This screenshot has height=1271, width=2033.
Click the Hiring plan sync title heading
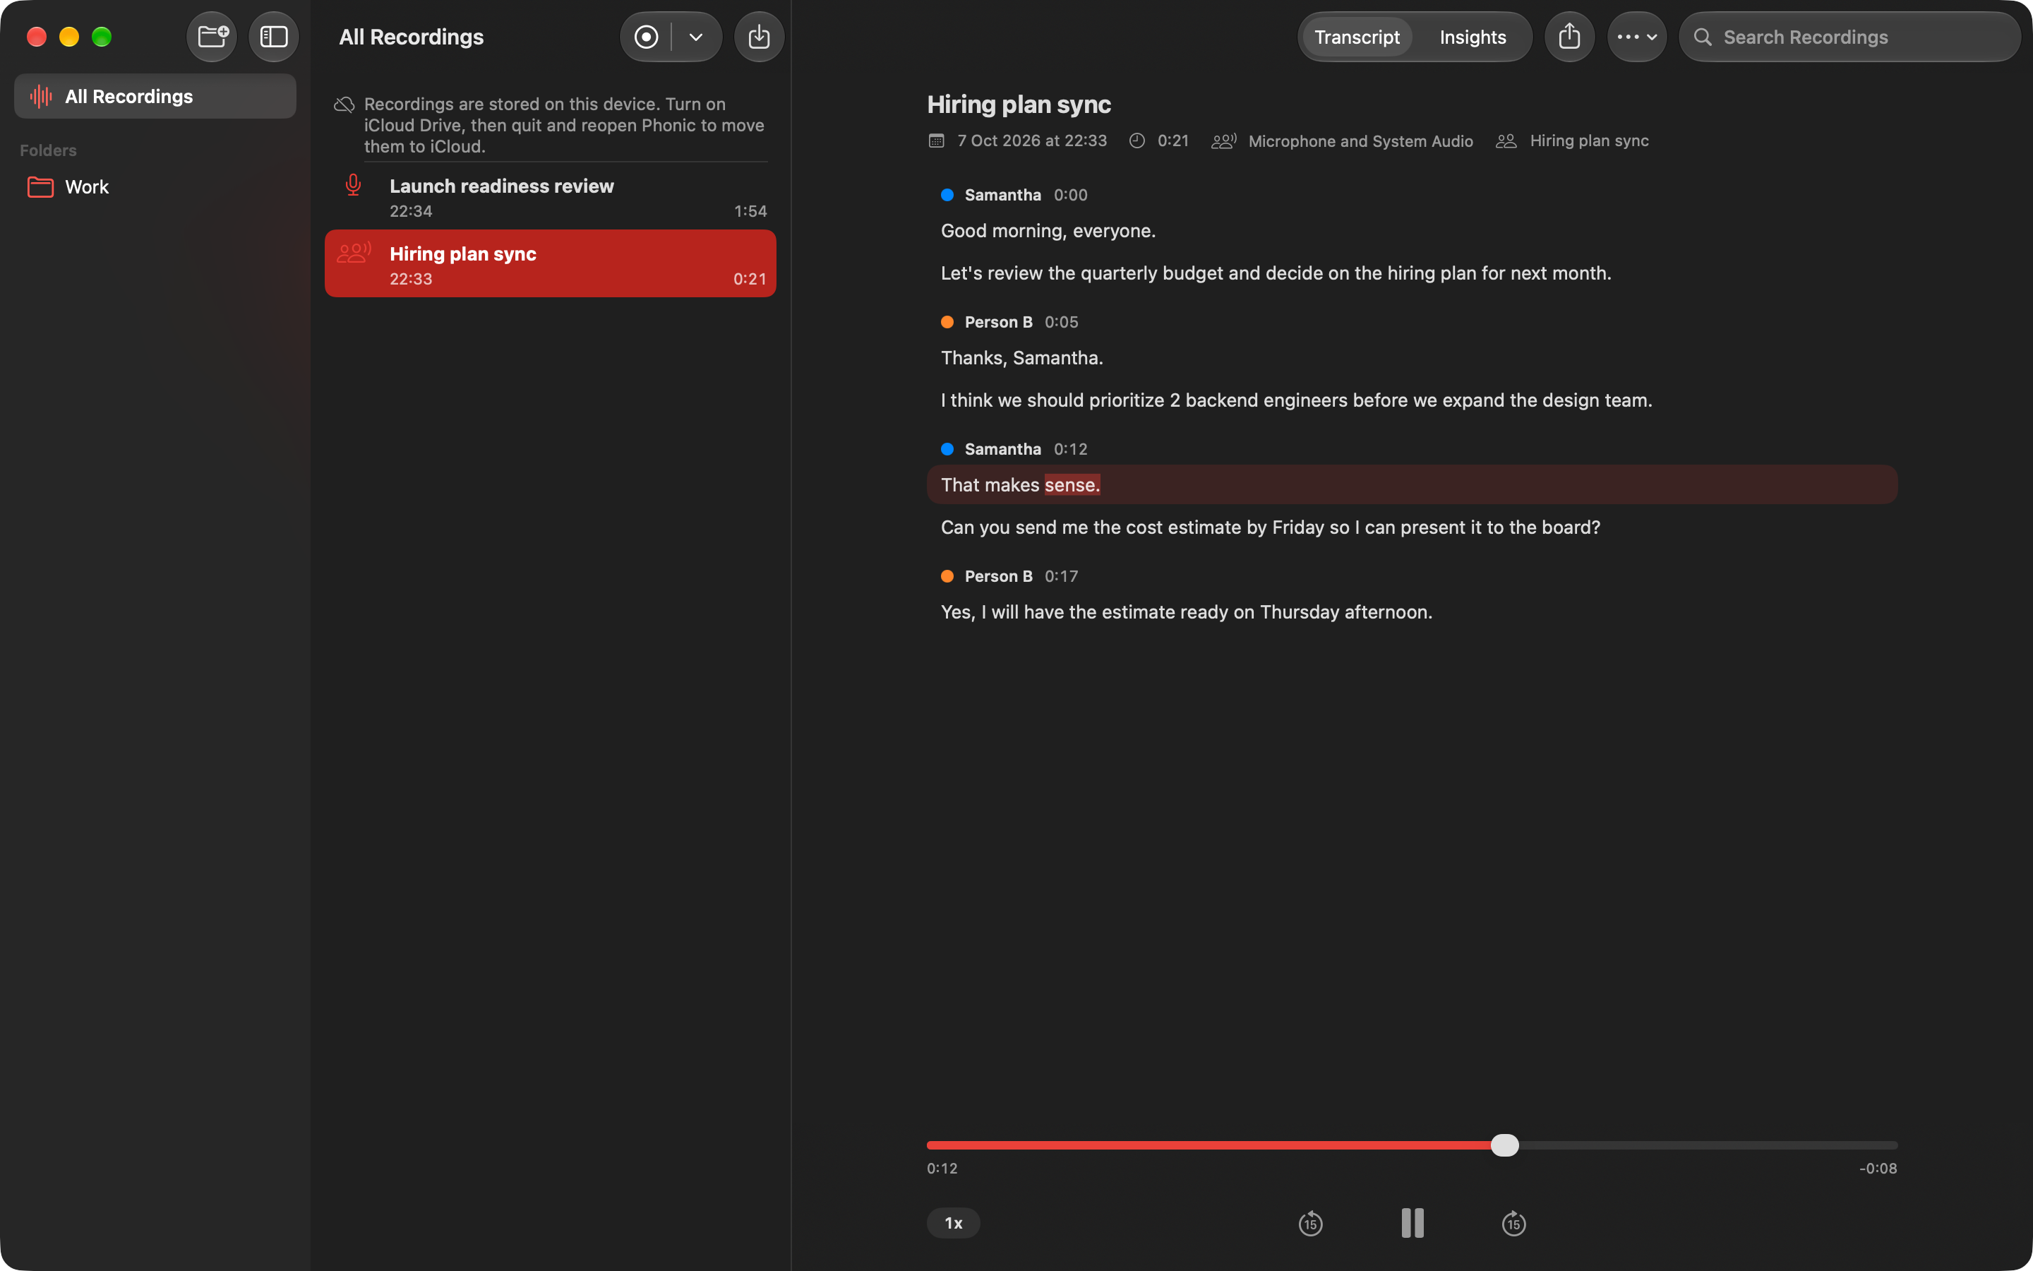point(1019,105)
